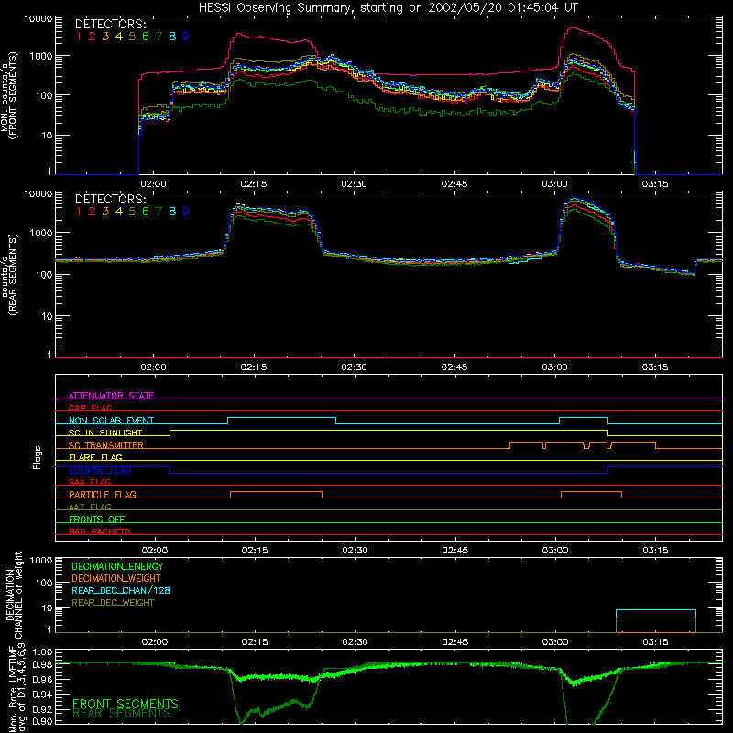The width and height of the screenshot is (733, 733).
Task: Click the 03:15 tick label under the decimation panel
Action: tap(655, 642)
